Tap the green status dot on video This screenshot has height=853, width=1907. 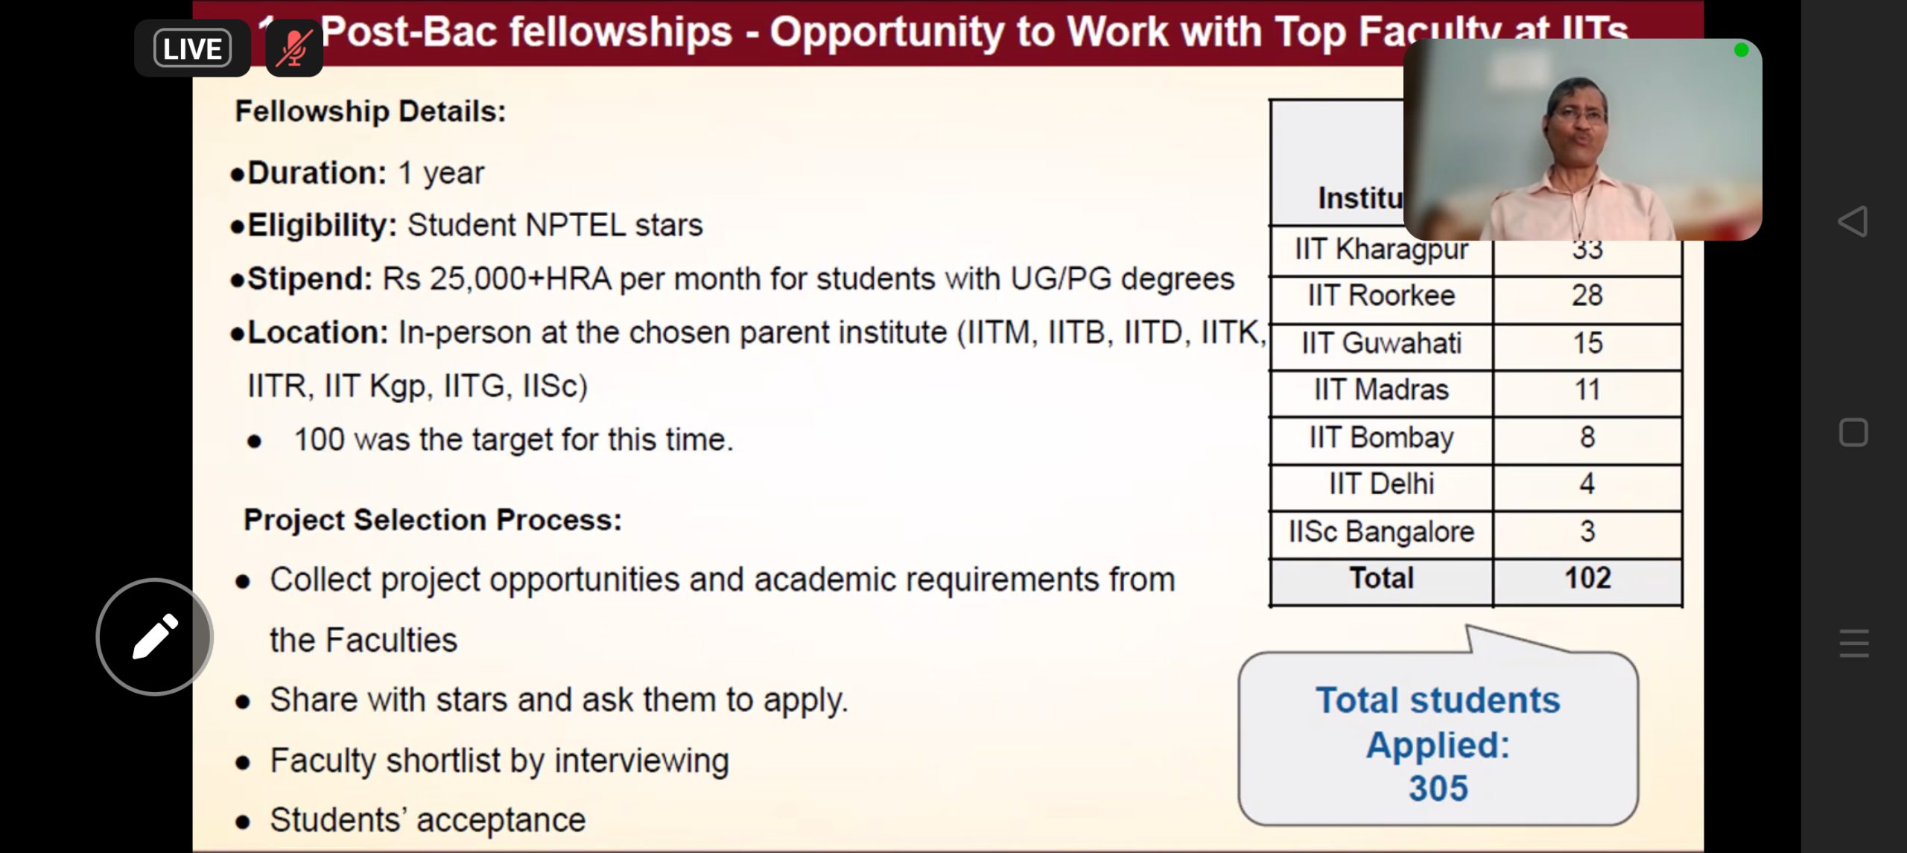pos(1741,51)
